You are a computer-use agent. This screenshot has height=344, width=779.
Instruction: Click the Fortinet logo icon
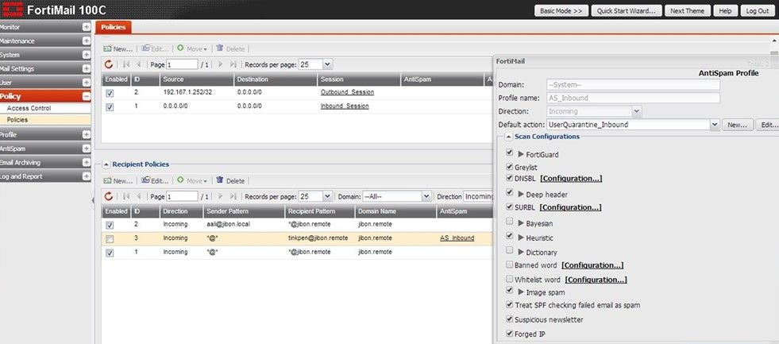tap(13, 10)
